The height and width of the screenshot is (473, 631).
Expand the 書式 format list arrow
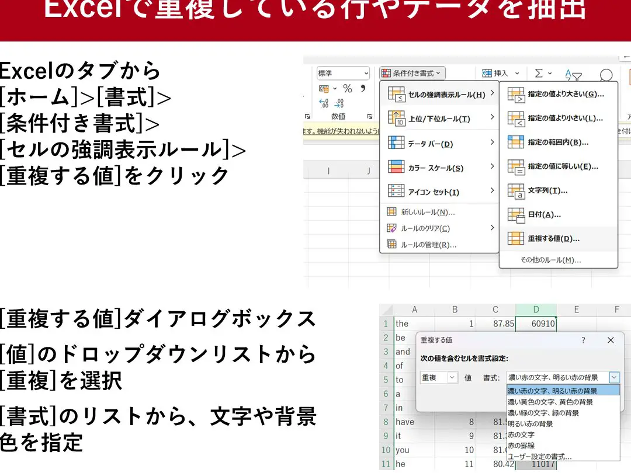613,378
